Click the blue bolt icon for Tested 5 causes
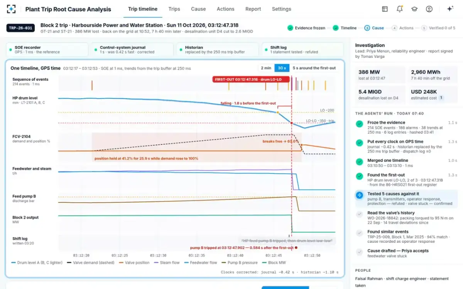 click(x=360, y=195)
